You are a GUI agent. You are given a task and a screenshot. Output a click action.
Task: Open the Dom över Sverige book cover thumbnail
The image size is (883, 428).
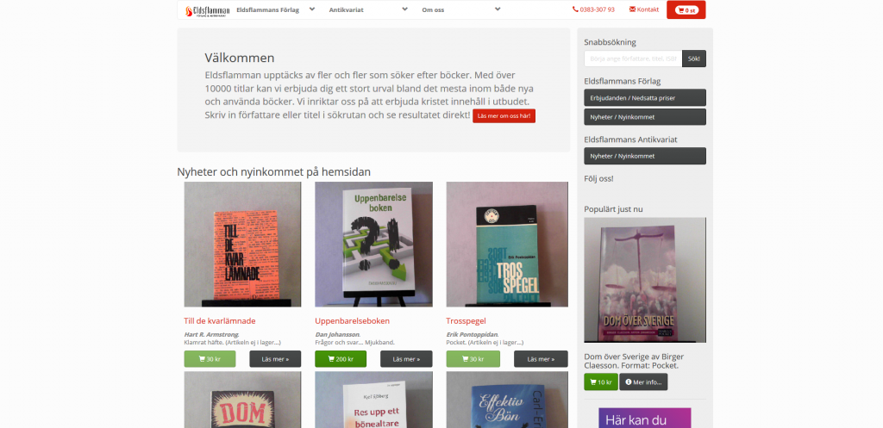[645, 280]
